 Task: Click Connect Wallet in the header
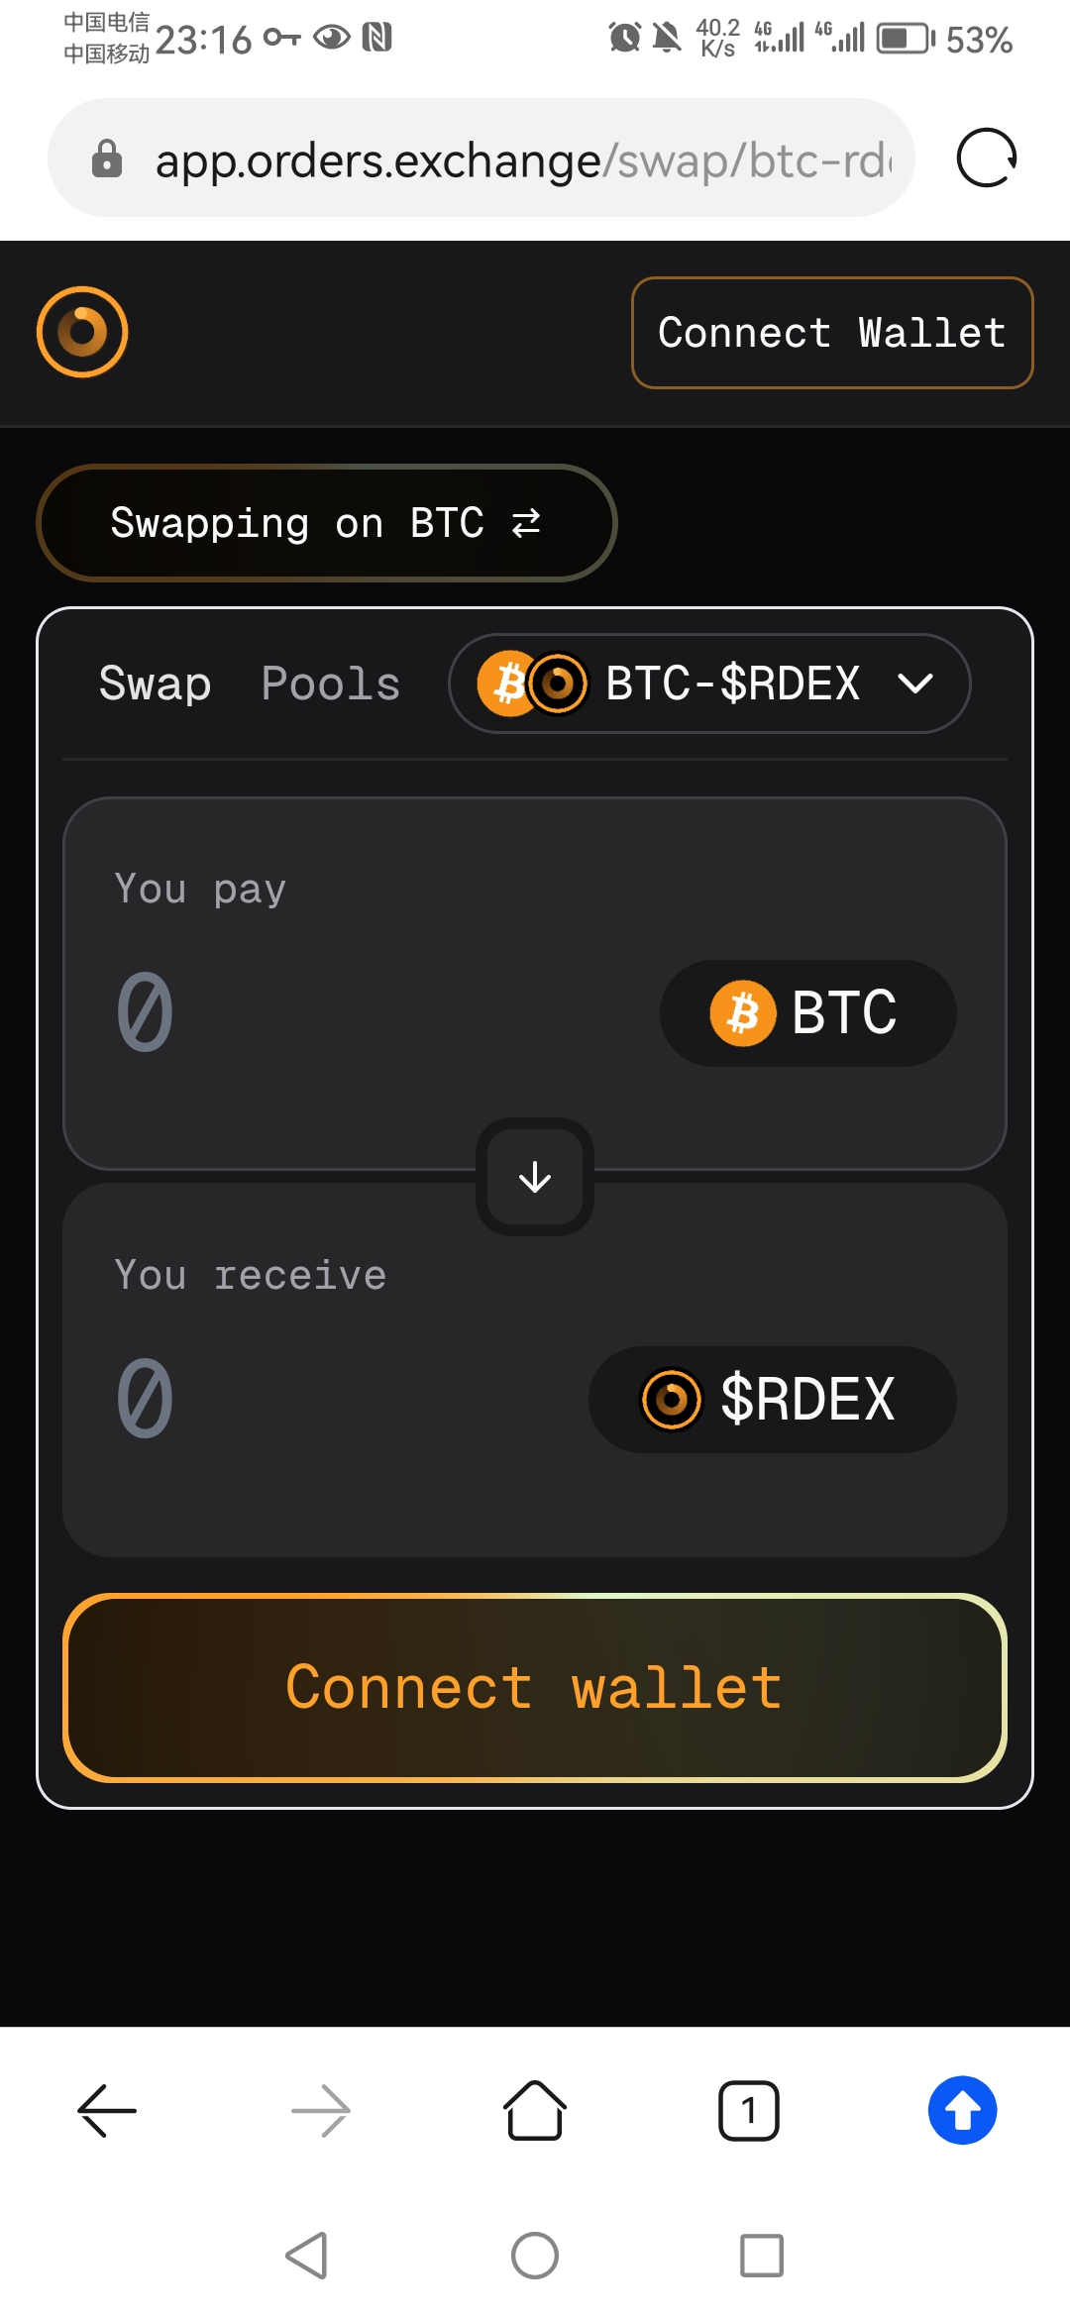point(832,333)
